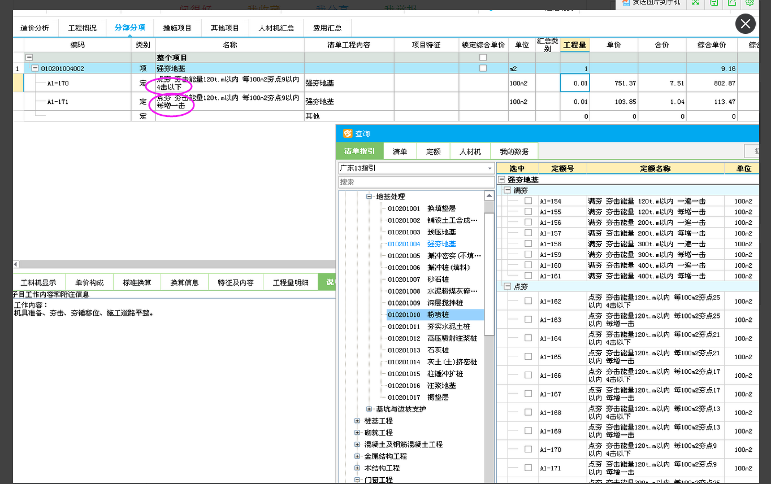
Task: Check the A1-156 quota checkbox
Action: [x=528, y=222]
